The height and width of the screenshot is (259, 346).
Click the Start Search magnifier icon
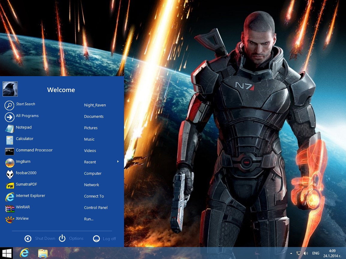tap(9, 106)
